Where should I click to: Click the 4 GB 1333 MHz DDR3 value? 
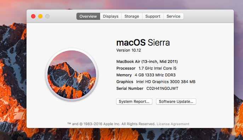point(155,75)
